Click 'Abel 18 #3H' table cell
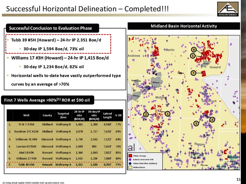This screenshot has height=184, width=246. point(26,152)
